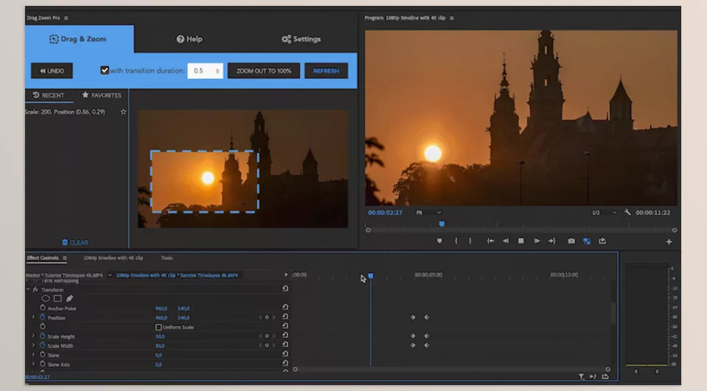Open the Program monitor panel menu
This screenshot has height=391, width=707.
(451, 18)
